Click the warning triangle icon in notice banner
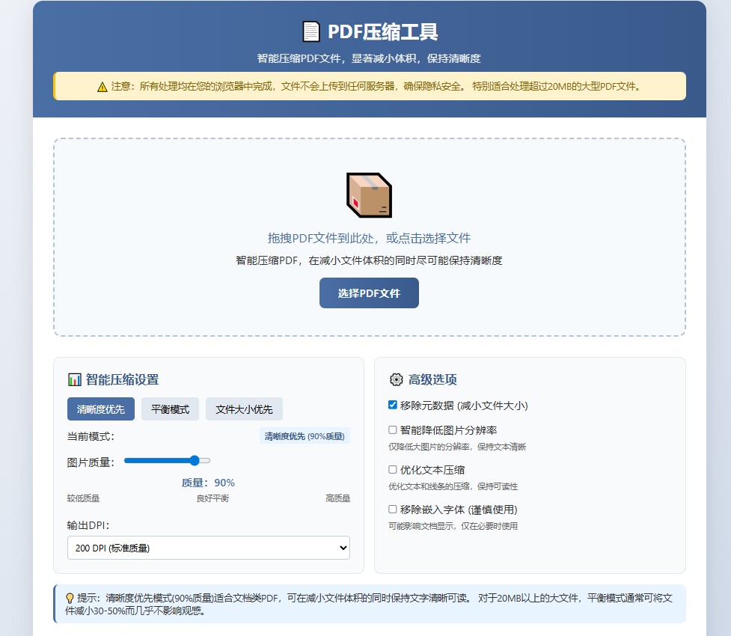Screen dimensions: 731x636 [x=103, y=87]
